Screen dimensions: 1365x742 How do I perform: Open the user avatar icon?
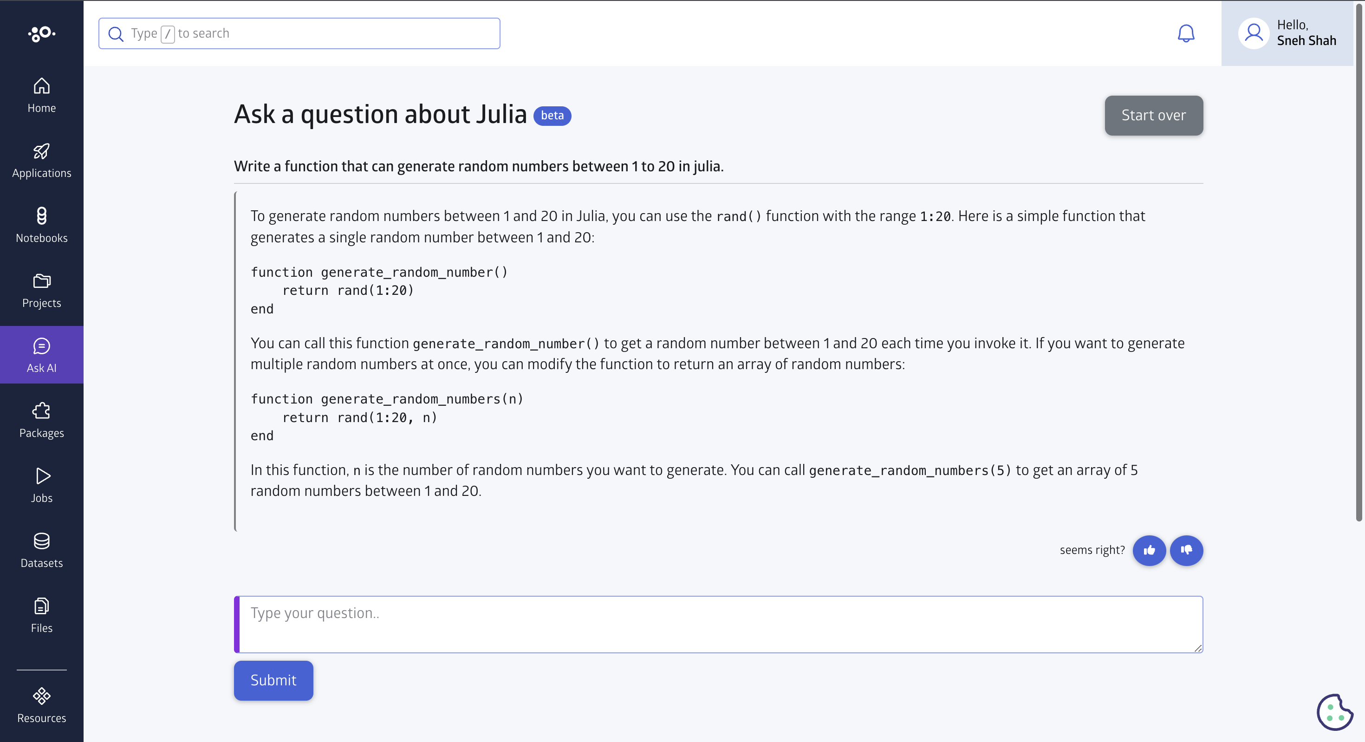point(1254,33)
